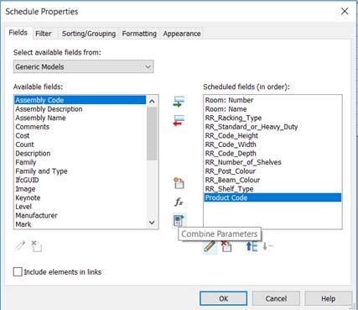Confirm with the OK button

tap(223, 298)
